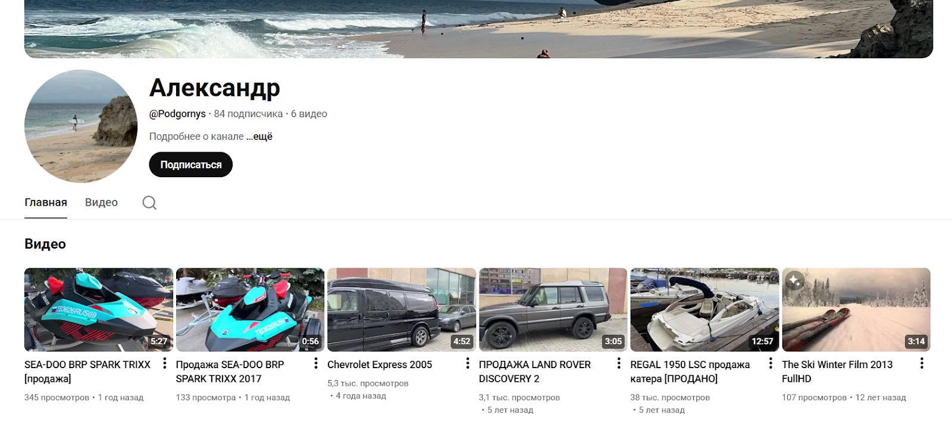This screenshot has height=427, width=952.
Task: Select the Главная tab
Action: [46, 202]
